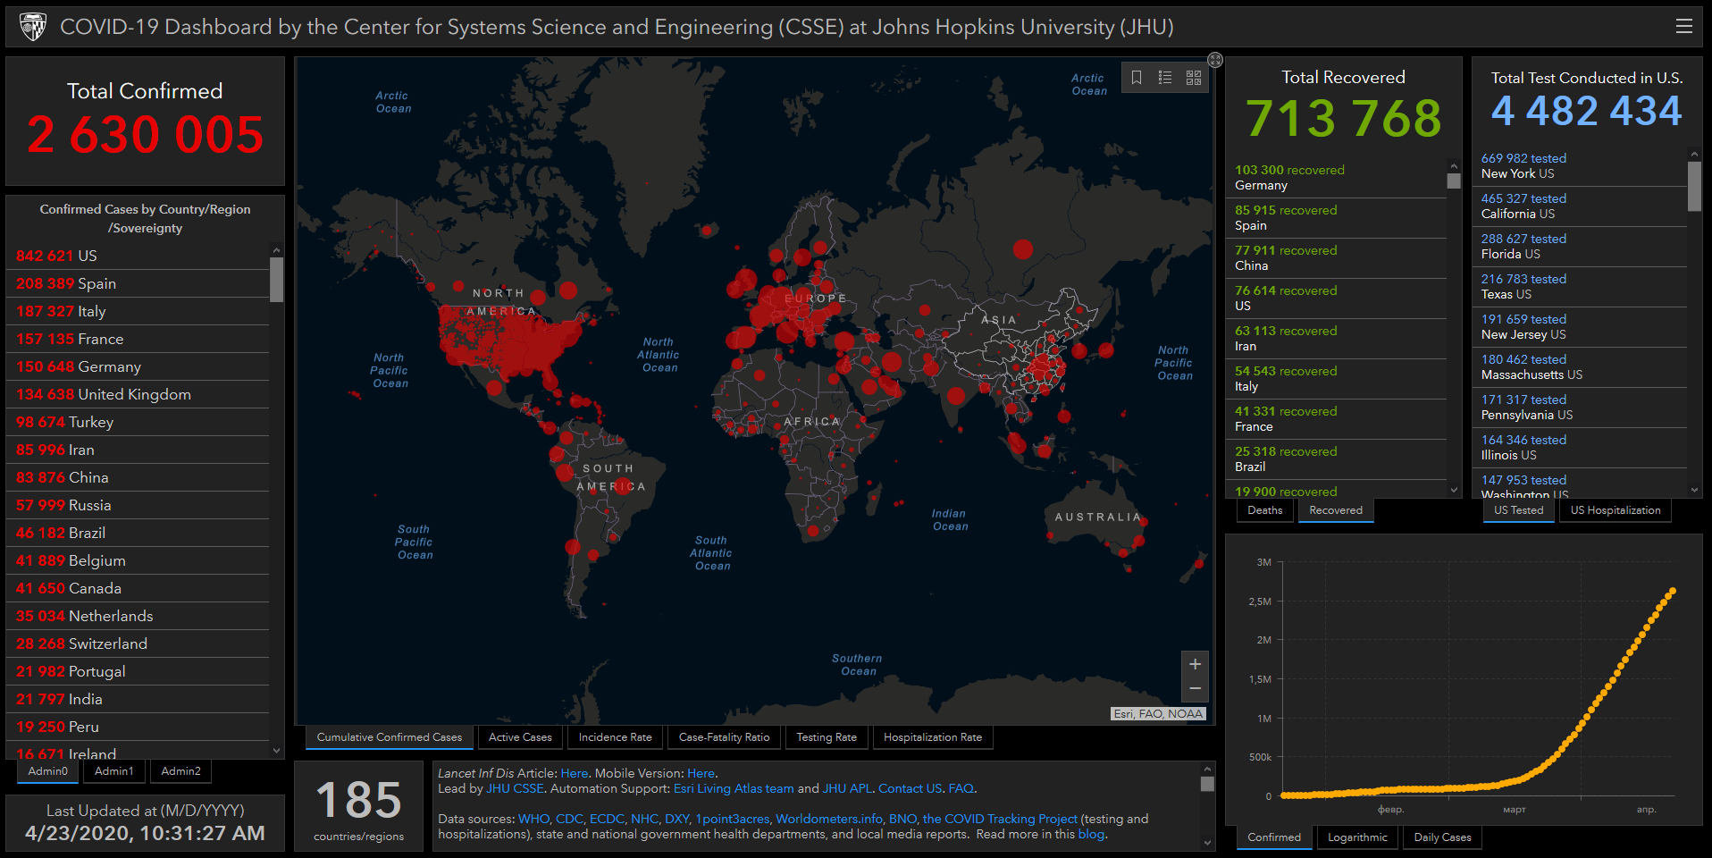Open the Mobile Version 'Here' link
The image size is (1712, 858).
701,773
